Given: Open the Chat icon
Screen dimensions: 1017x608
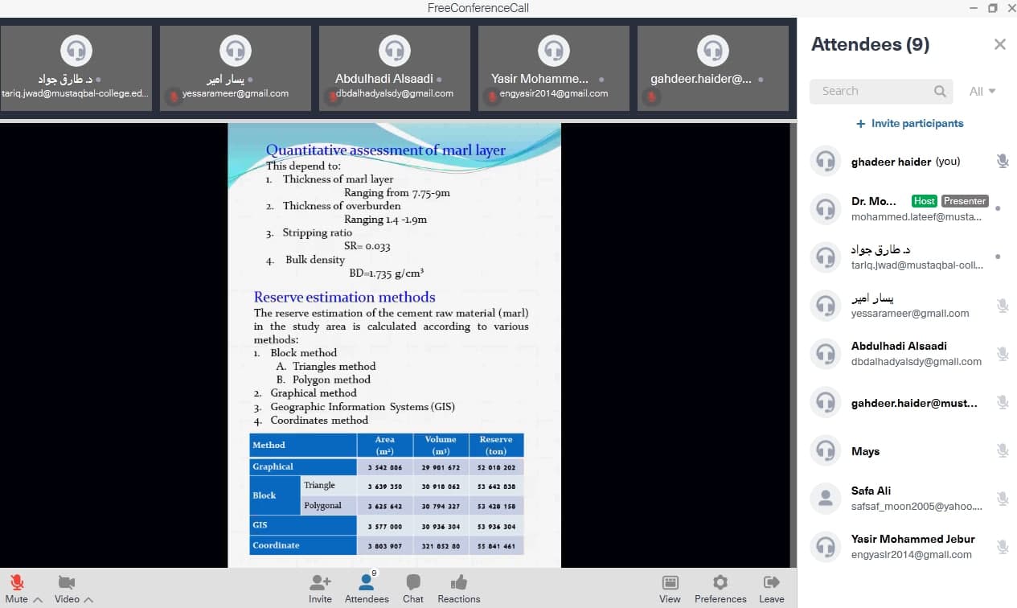Looking at the screenshot, I should click(x=413, y=582).
